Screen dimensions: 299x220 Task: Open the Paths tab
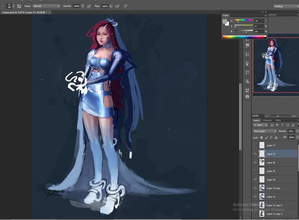point(278,121)
